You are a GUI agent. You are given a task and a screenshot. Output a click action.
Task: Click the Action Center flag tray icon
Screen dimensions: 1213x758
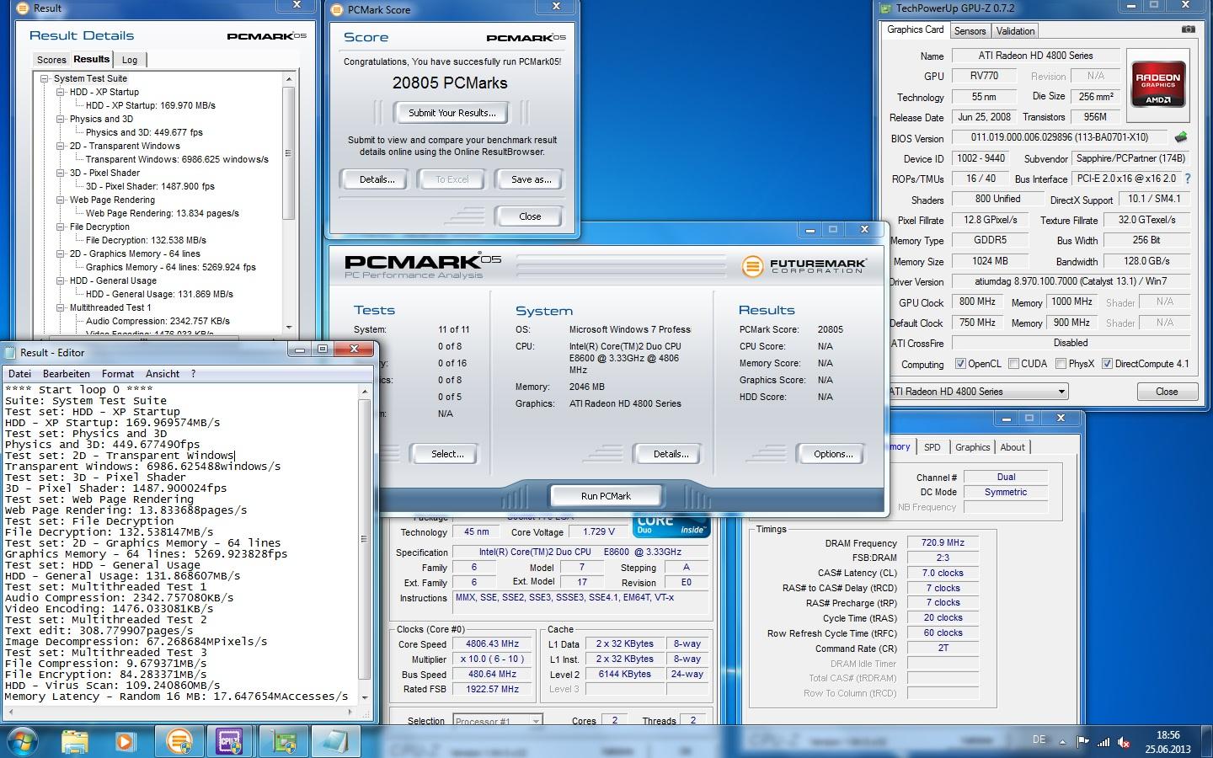[x=1083, y=742]
